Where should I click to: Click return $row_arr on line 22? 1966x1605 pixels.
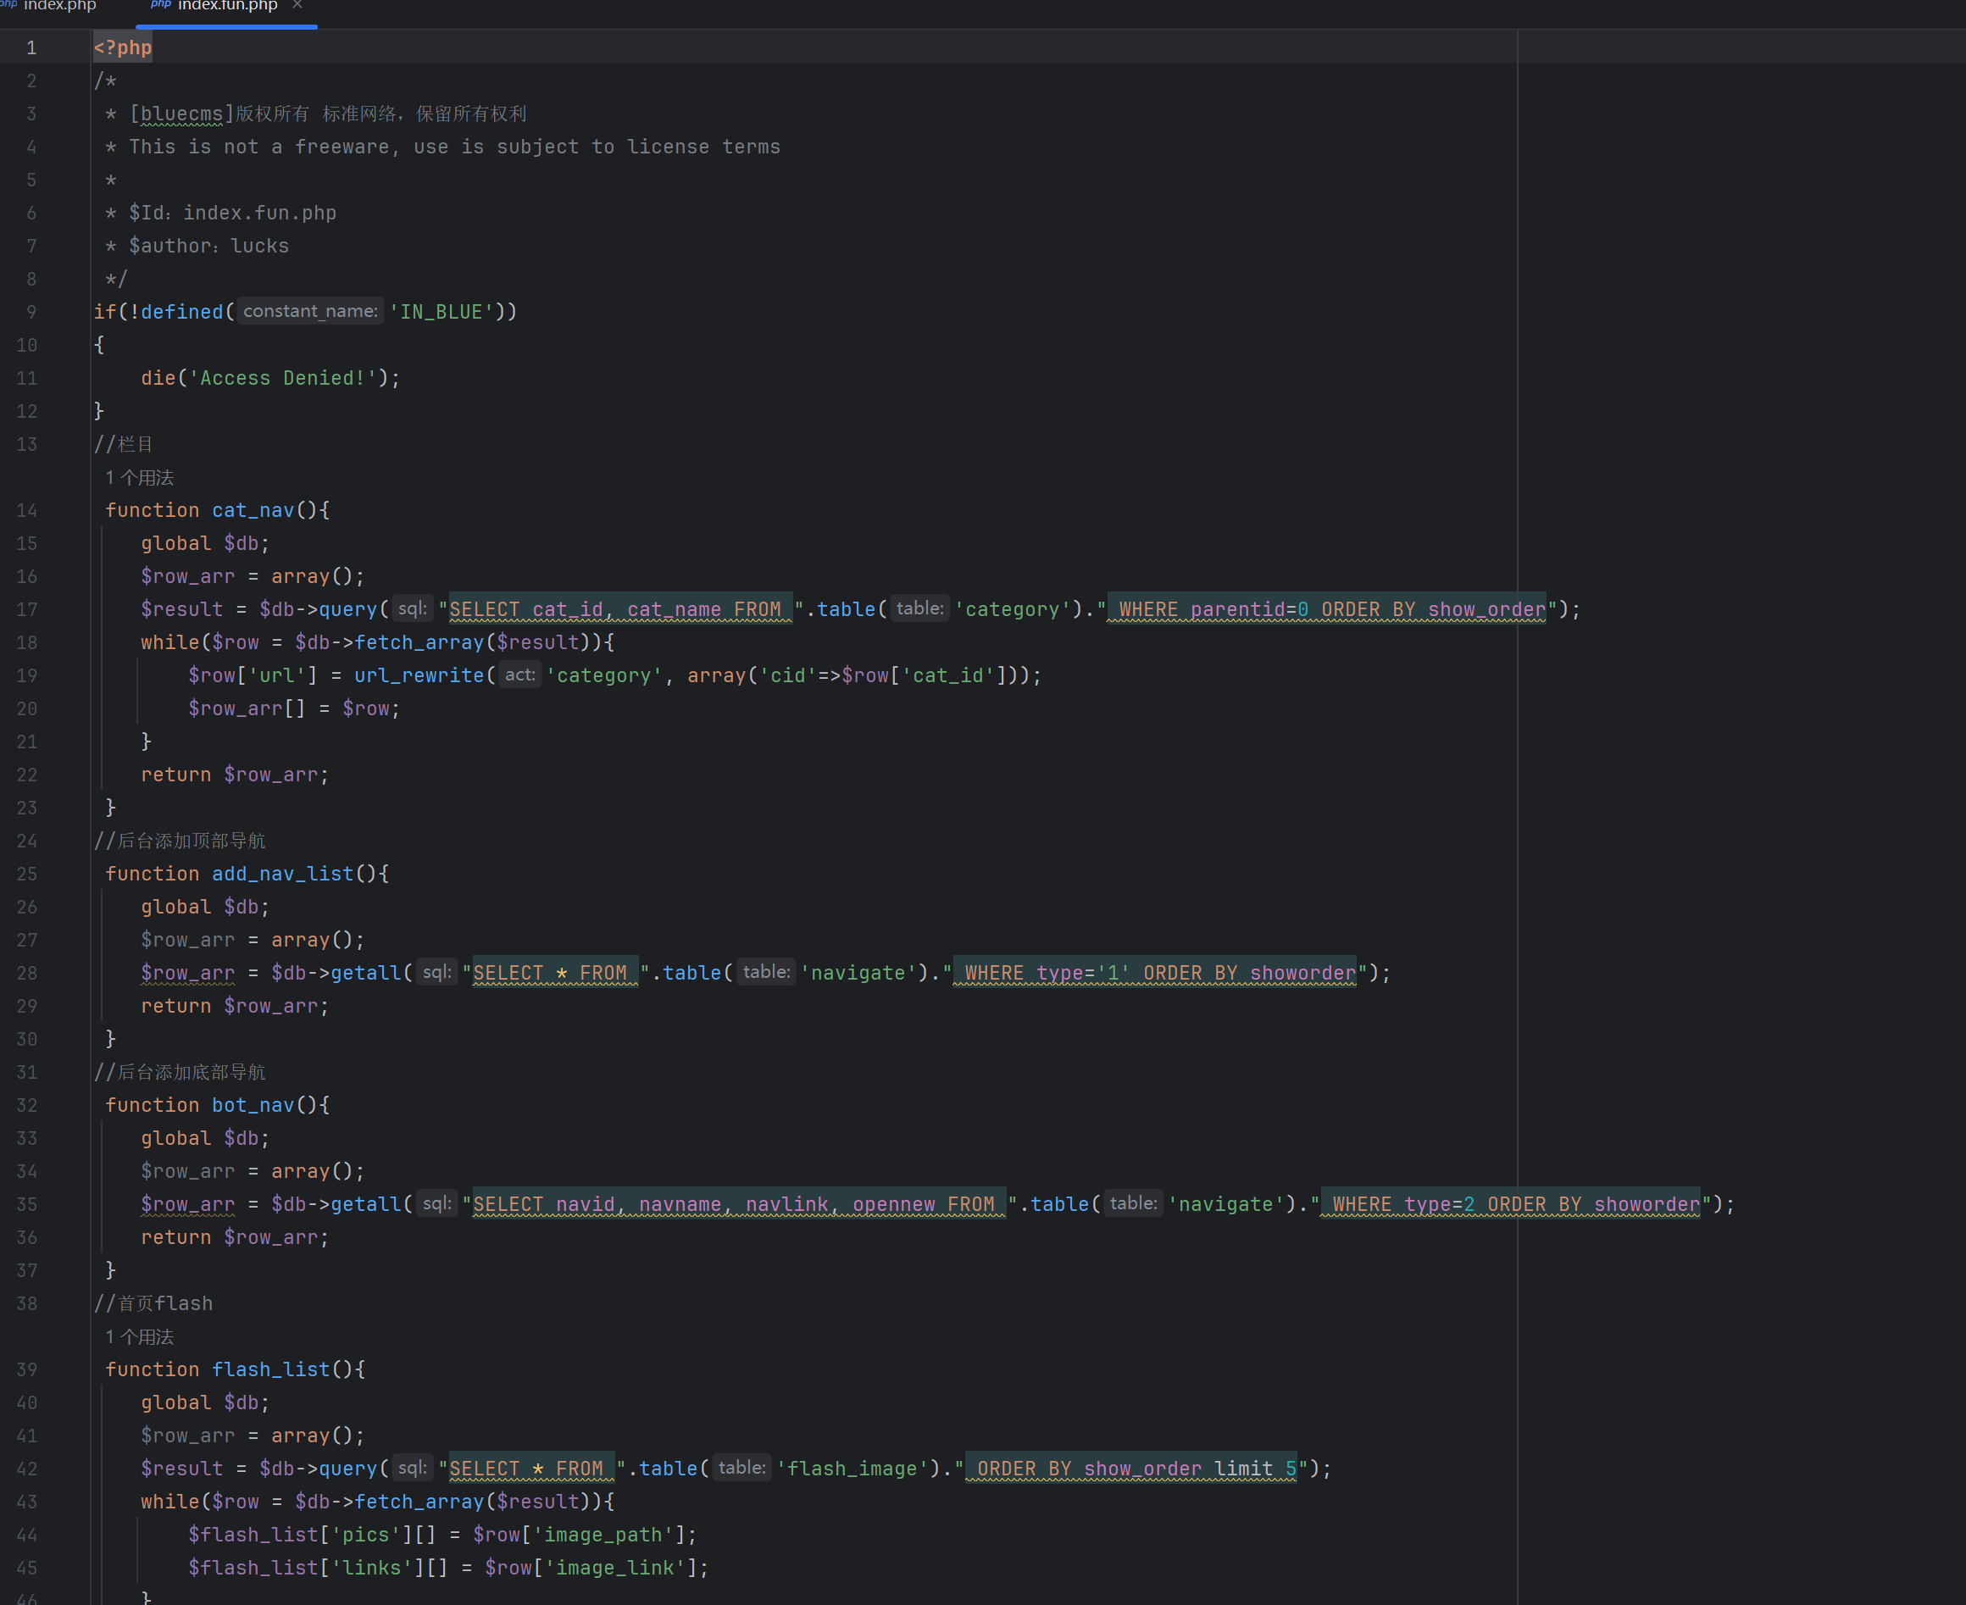pos(235,775)
